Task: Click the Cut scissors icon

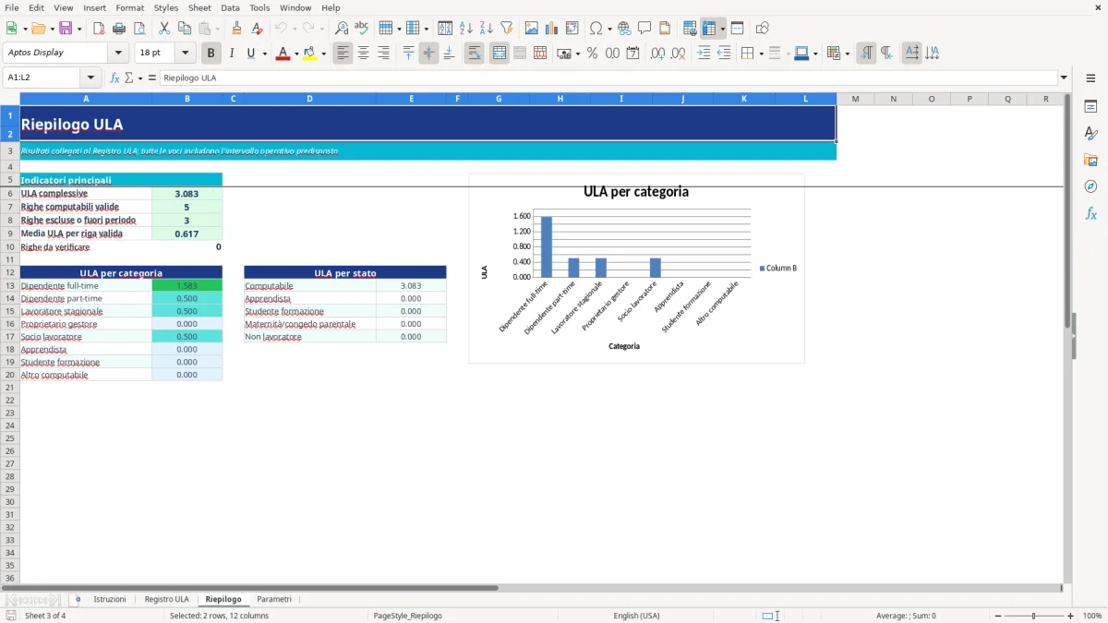Action: 164,28
